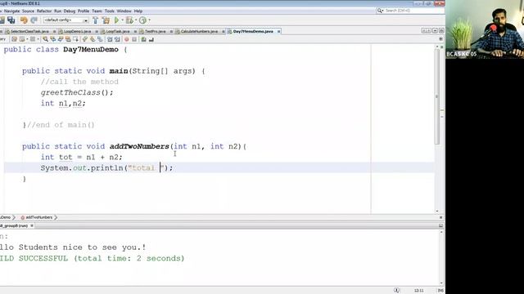Click the Clean and Build icon
Image resolution: width=524 pixels, height=294 pixels.
pyautogui.click(x=106, y=20)
